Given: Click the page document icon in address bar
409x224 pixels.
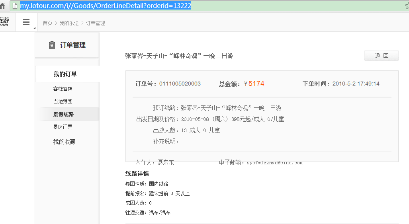Looking at the screenshot, I should (15, 6).
